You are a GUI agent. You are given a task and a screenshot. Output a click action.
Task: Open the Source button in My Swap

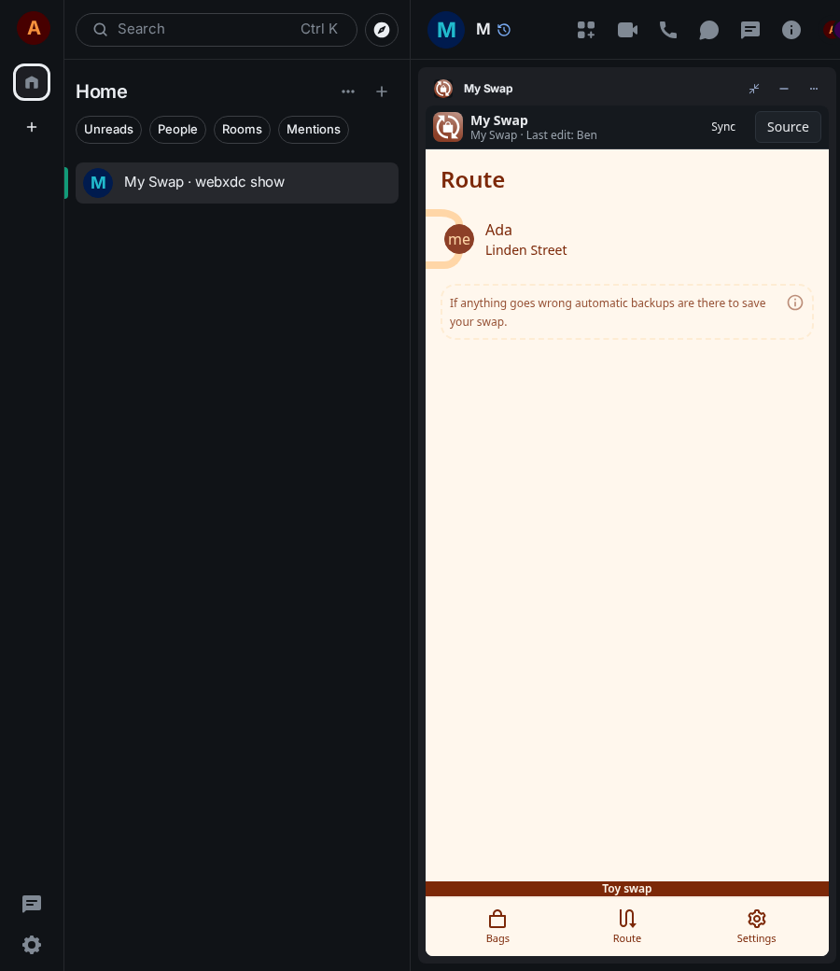pyautogui.click(x=788, y=127)
